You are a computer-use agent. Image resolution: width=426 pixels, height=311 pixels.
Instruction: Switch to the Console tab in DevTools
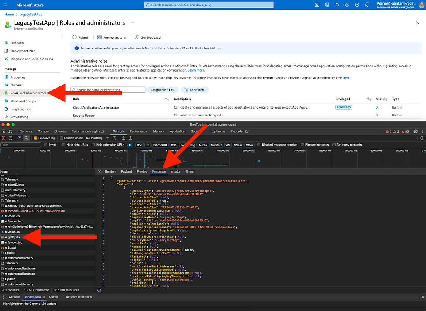click(x=43, y=131)
